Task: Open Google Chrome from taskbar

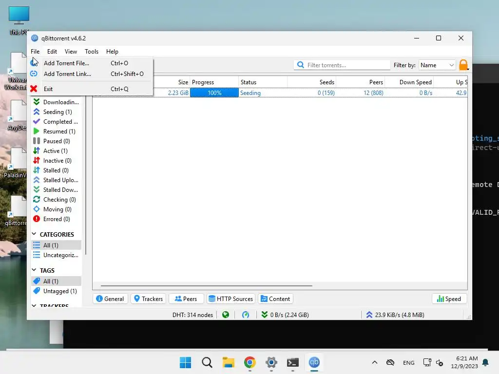Action: pos(250,362)
